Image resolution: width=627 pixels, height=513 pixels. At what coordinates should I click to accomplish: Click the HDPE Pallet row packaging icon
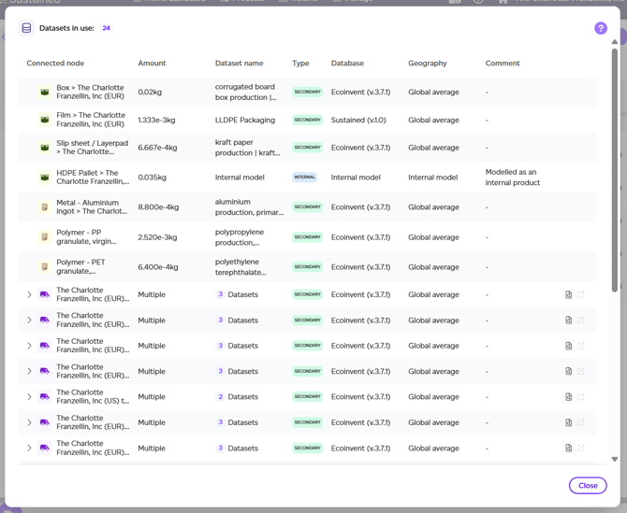tap(45, 178)
